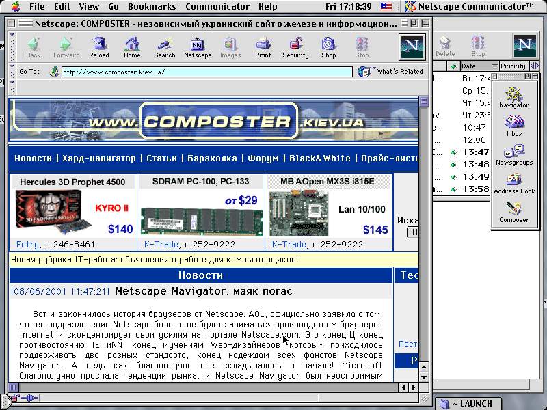The width and height of the screenshot is (547, 410).
Task: Click the Images toolbar icon
Action: 230,47
